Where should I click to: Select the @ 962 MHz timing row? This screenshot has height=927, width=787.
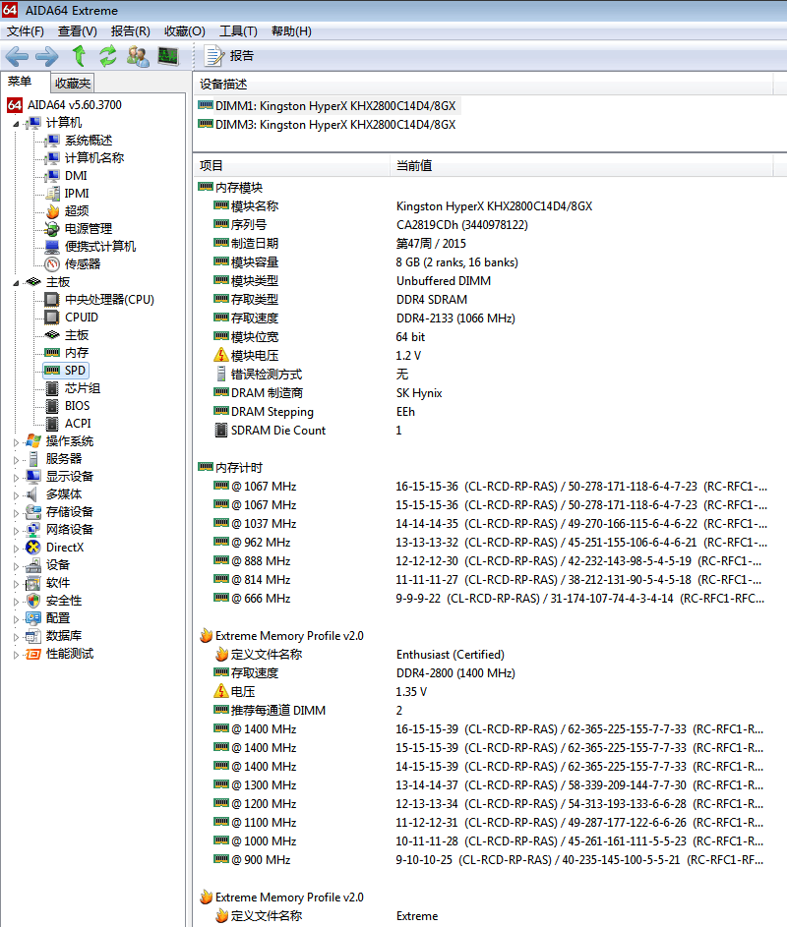click(x=483, y=542)
